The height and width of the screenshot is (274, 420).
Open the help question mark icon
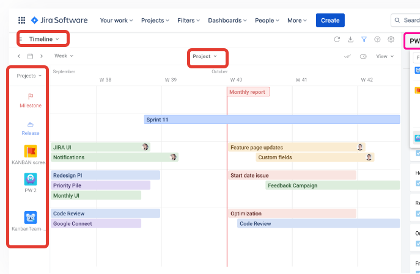coord(377,39)
